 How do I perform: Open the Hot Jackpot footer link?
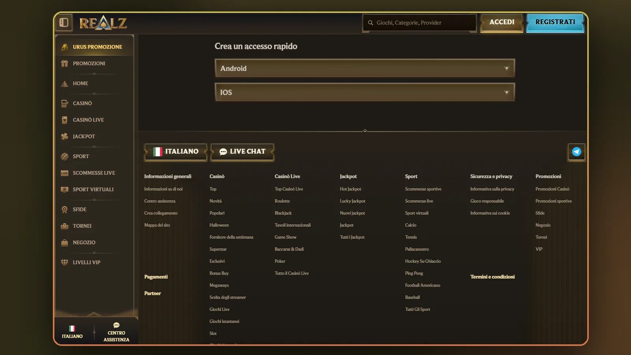[351, 189]
